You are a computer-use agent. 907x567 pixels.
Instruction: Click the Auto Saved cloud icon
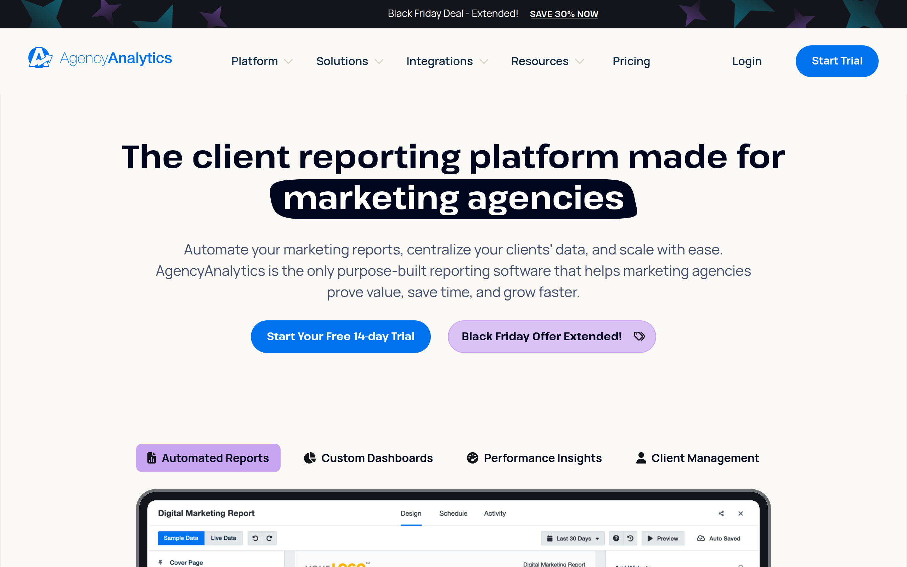coord(700,538)
